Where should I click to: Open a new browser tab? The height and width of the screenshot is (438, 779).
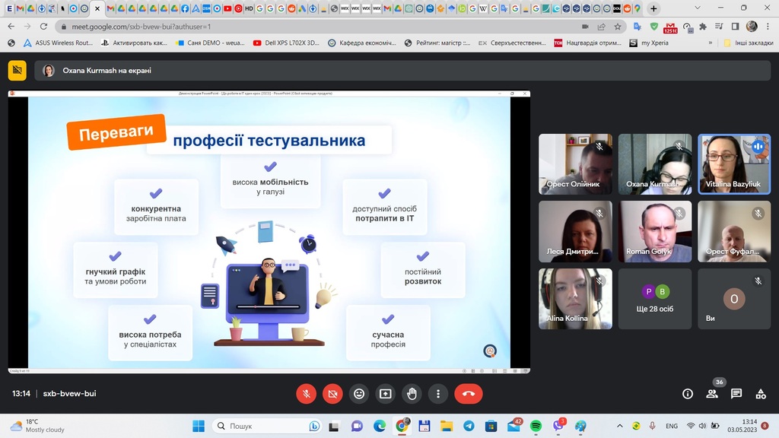pos(653,8)
